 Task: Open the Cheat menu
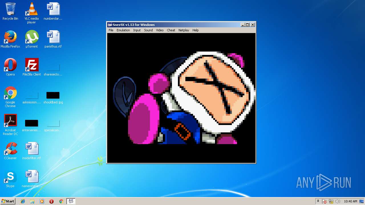[x=171, y=30]
